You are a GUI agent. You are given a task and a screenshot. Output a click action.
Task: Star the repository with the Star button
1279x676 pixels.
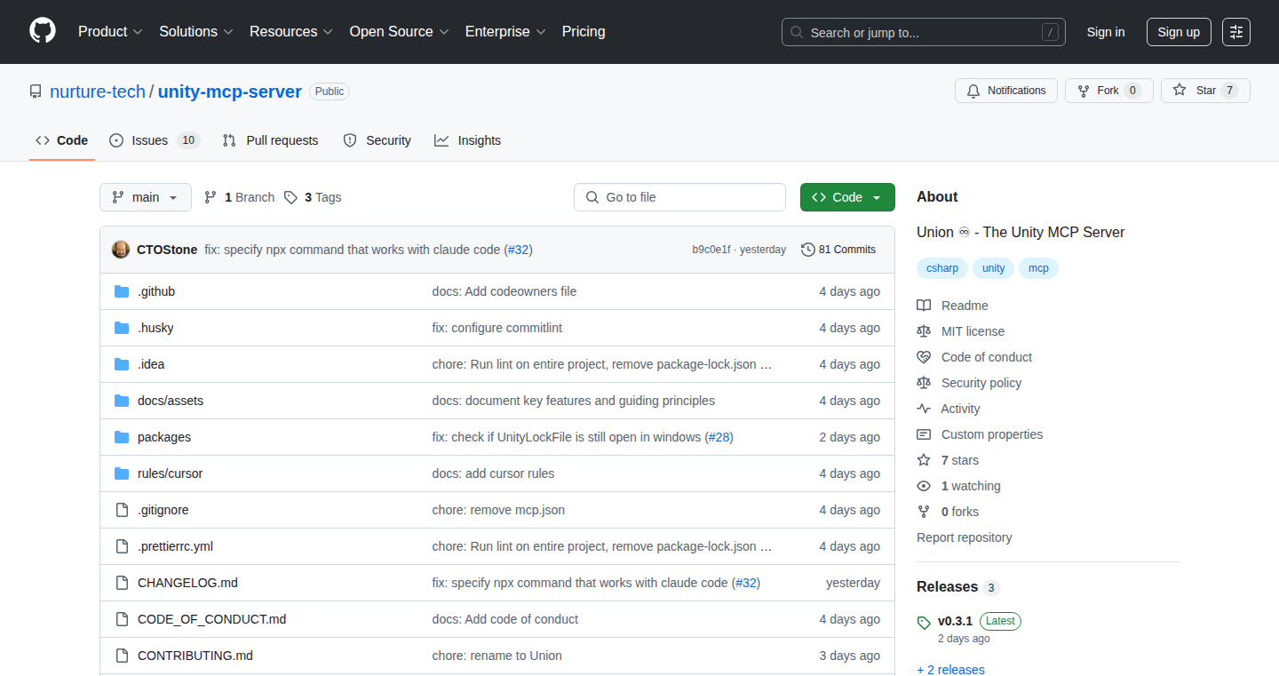(1205, 91)
